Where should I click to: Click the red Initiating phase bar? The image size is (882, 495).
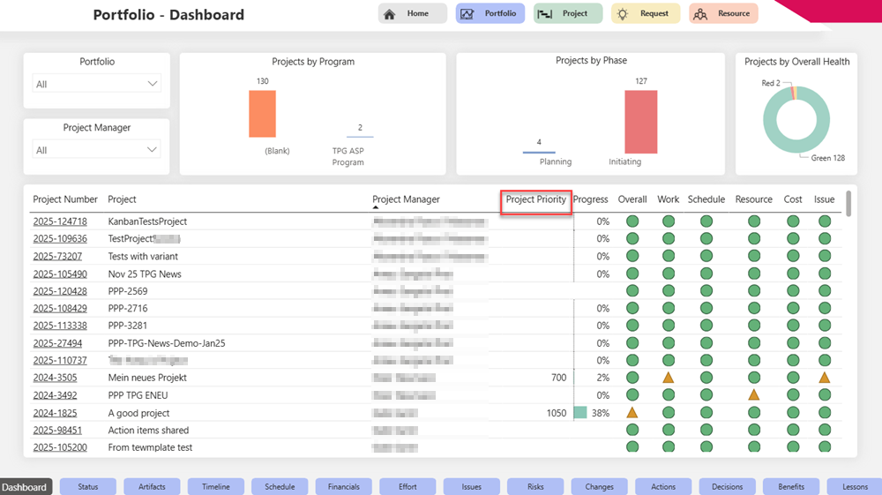click(x=640, y=122)
